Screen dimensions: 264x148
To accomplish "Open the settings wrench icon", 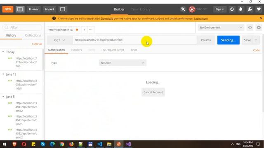I will tap(250, 9).
